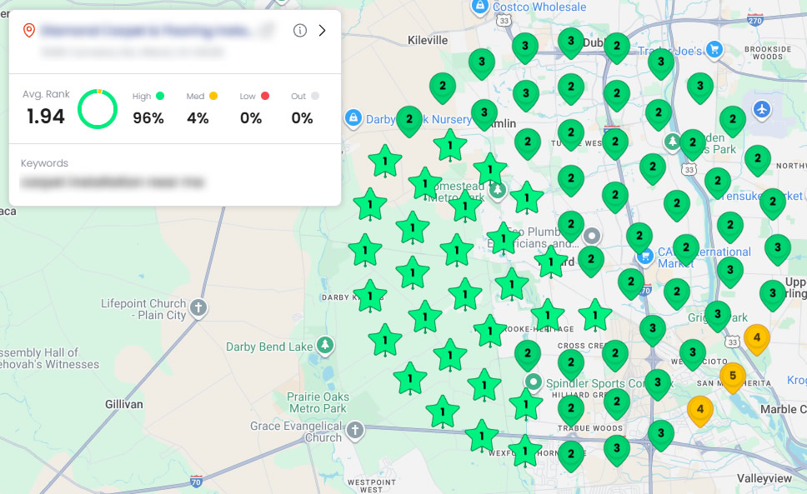Click the red location pin icon

tap(28, 31)
